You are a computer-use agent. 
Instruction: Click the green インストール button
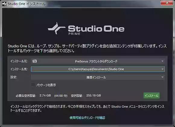pos(151,95)
